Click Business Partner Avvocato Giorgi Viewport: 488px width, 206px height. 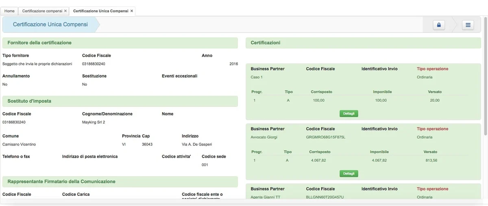[264, 137]
